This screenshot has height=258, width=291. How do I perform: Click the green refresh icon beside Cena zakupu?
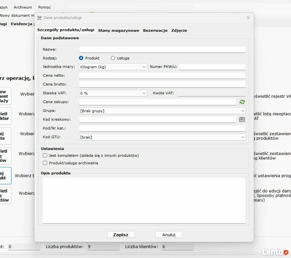tap(242, 102)
